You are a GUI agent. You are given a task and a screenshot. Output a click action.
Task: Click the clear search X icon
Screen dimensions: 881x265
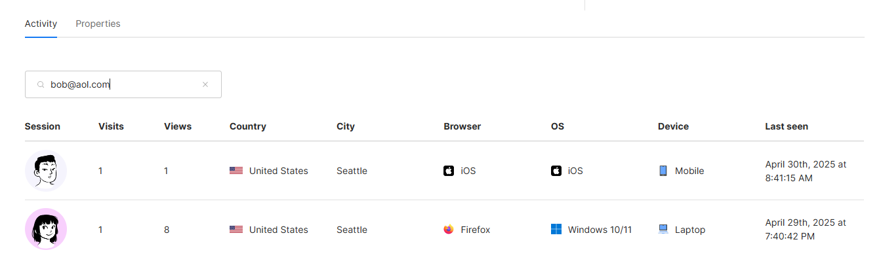coord(205,84)
